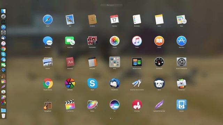Click Launchpad rocket icon in Dock
Screen dimensions: 223x125
pos(3,16)
